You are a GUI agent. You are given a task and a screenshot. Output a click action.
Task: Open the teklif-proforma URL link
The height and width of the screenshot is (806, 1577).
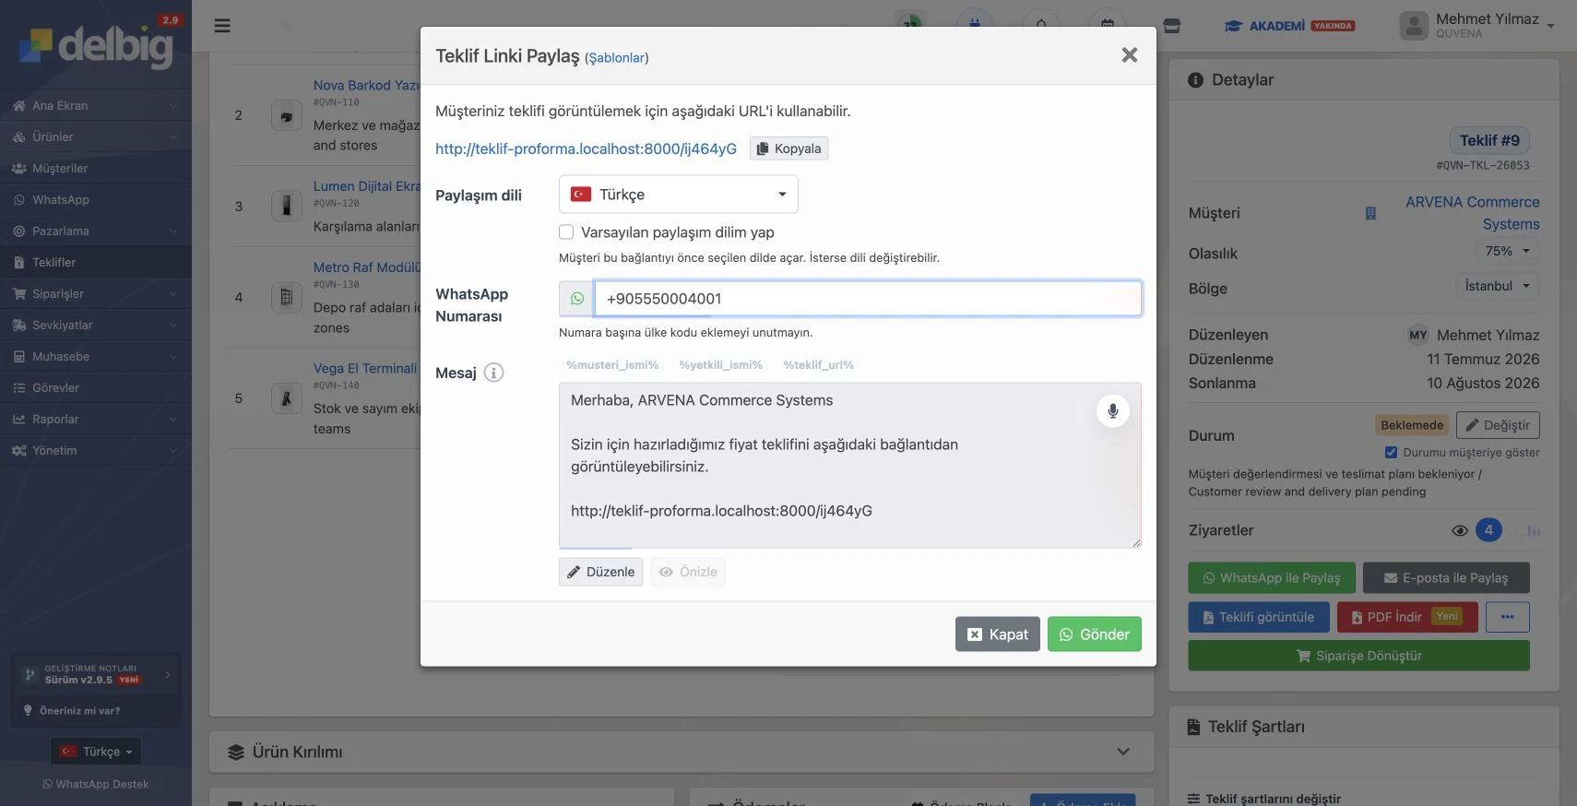(x=586, y=148)
